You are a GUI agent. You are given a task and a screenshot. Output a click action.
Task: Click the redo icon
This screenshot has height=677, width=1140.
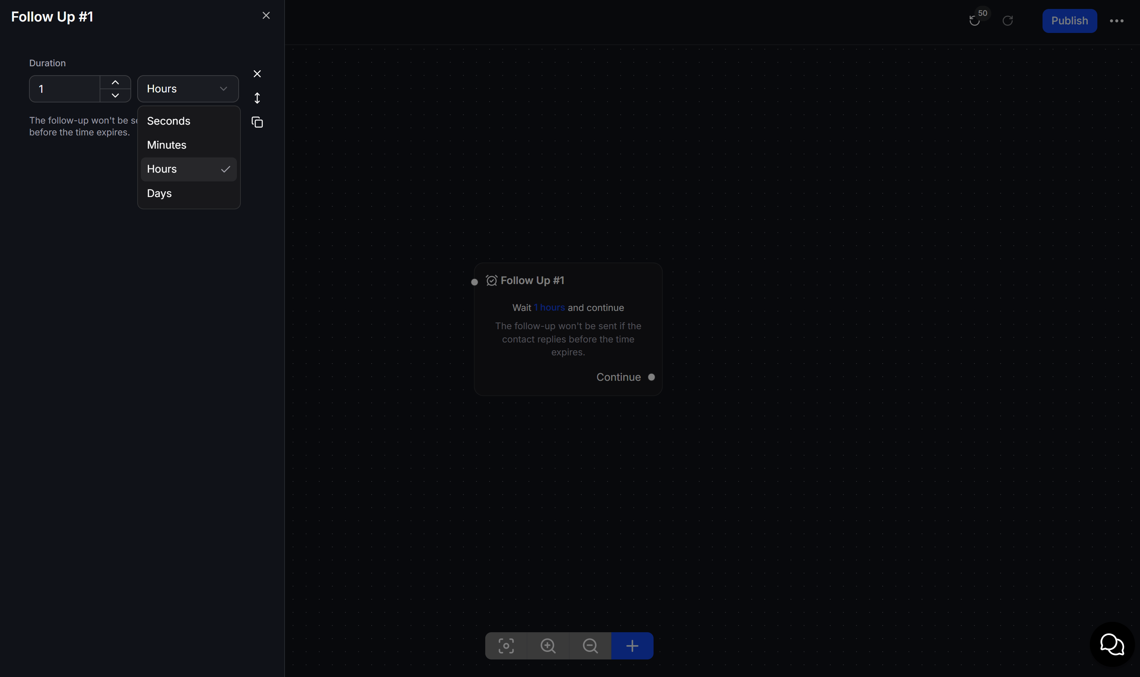click(1008, 20)
